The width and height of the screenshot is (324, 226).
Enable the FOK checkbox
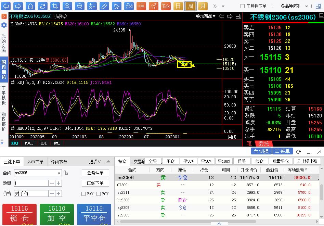tap(99, 194)
